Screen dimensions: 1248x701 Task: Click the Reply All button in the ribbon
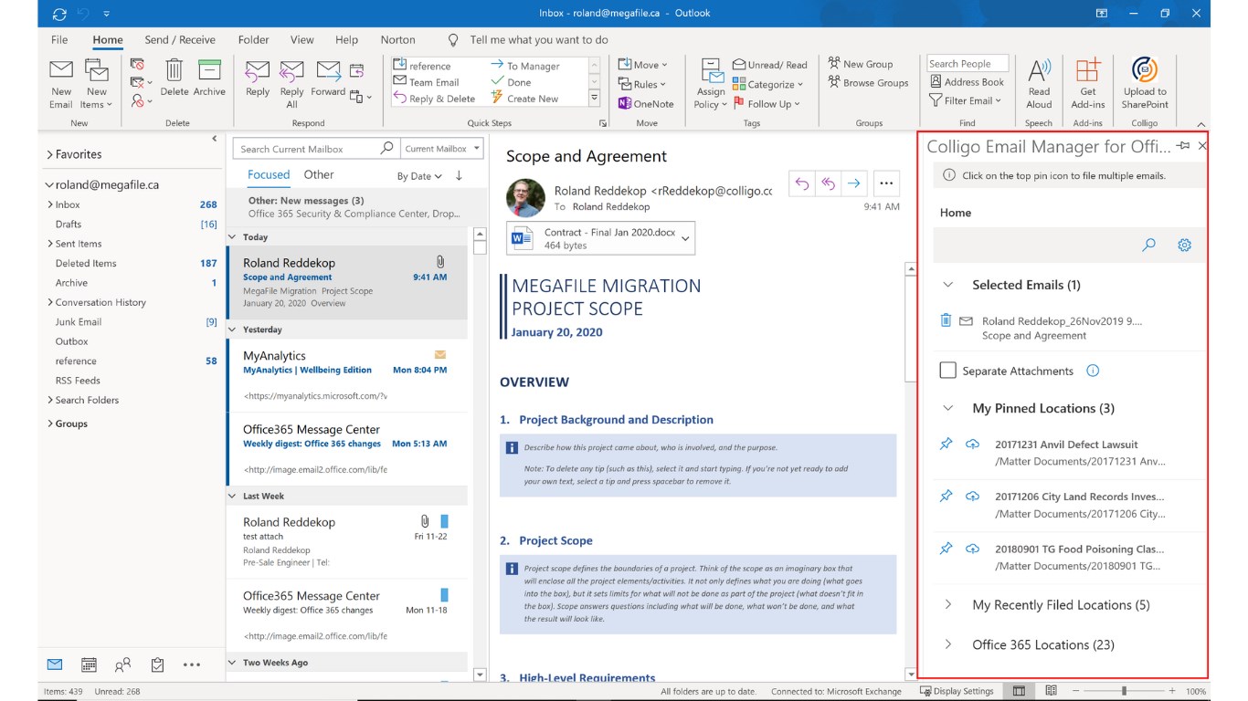pyautogui.click(x=291, y=83)
